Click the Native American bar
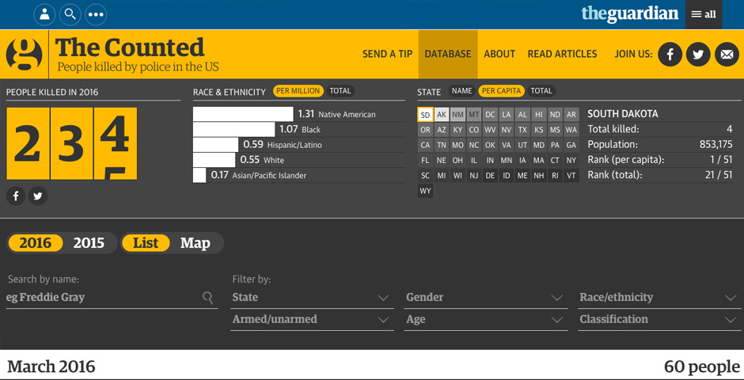 tap(243, 114)
